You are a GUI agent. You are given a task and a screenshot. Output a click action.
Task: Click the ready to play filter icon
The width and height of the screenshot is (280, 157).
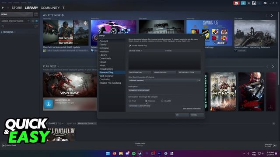(36, 21)
